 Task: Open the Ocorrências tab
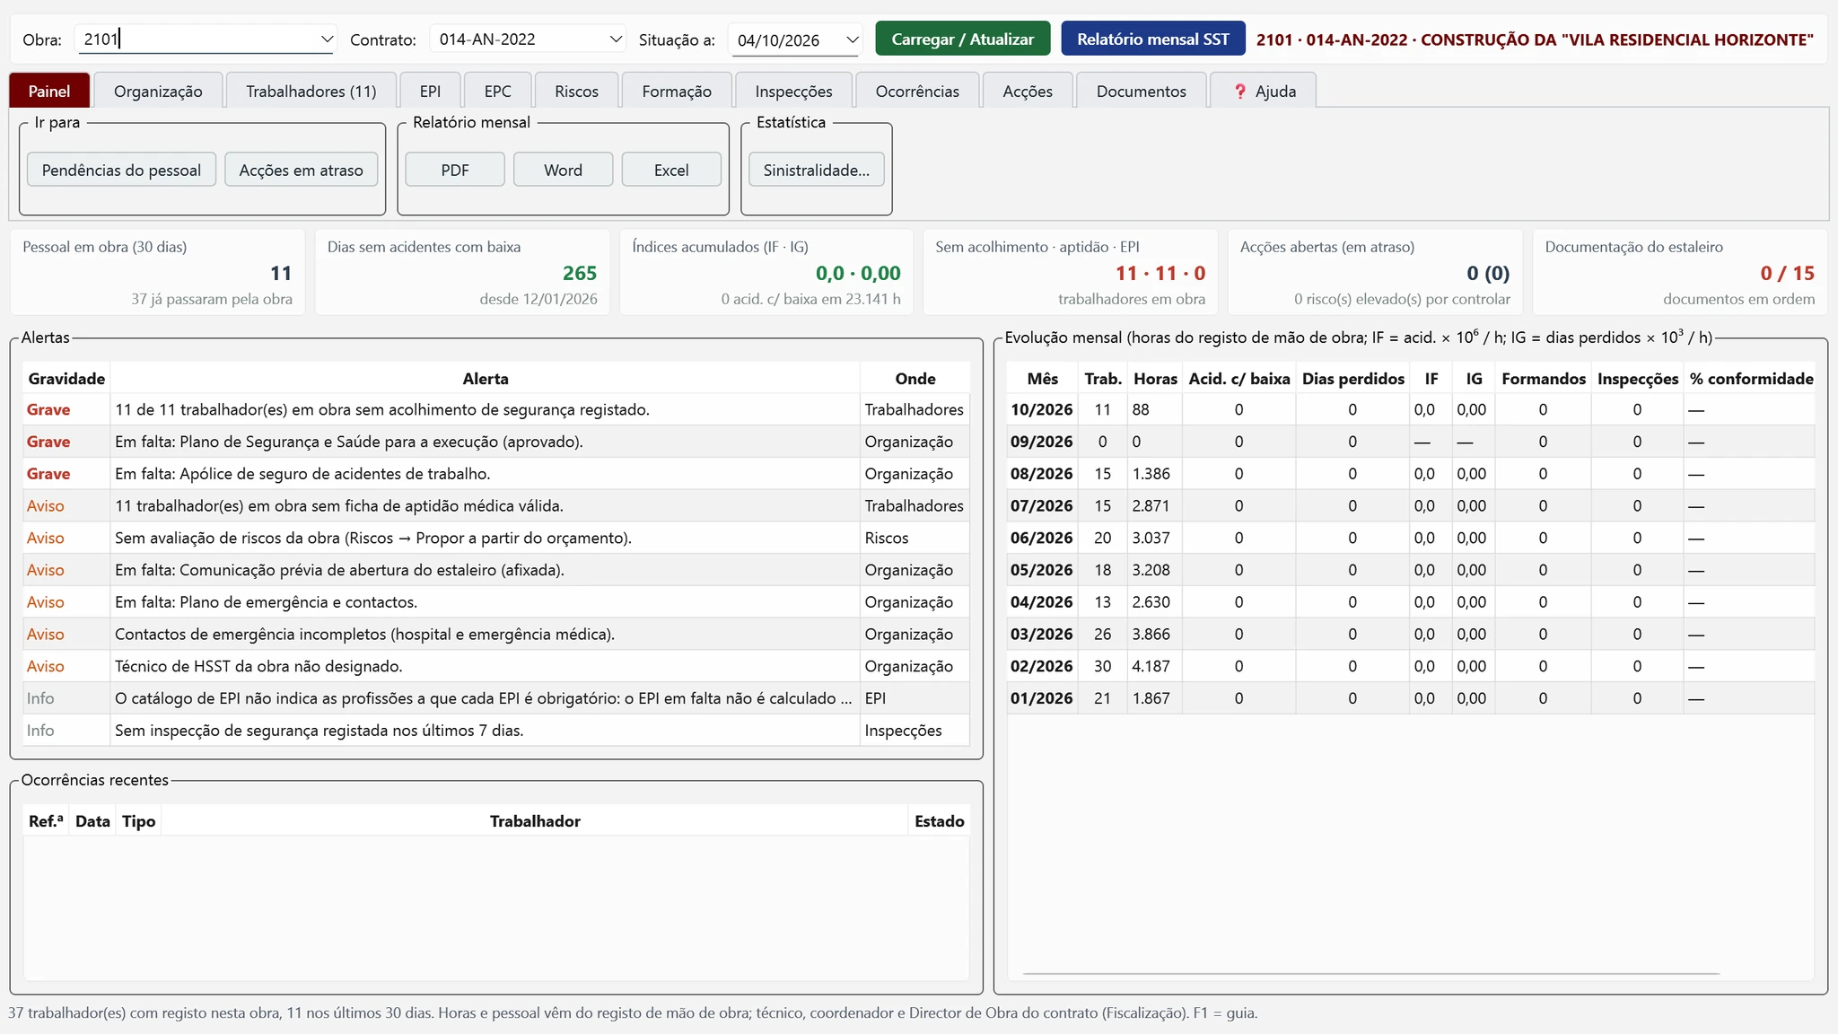tap(917, 91)
